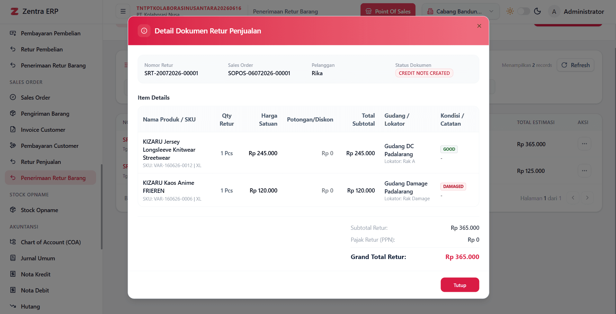Open Jurnal Umum menu item
The height and width of the screenshot is (314, 616).
pyautogui.click(x=51, y=258)
